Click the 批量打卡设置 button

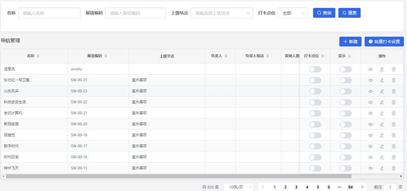(x=384, y=42)
